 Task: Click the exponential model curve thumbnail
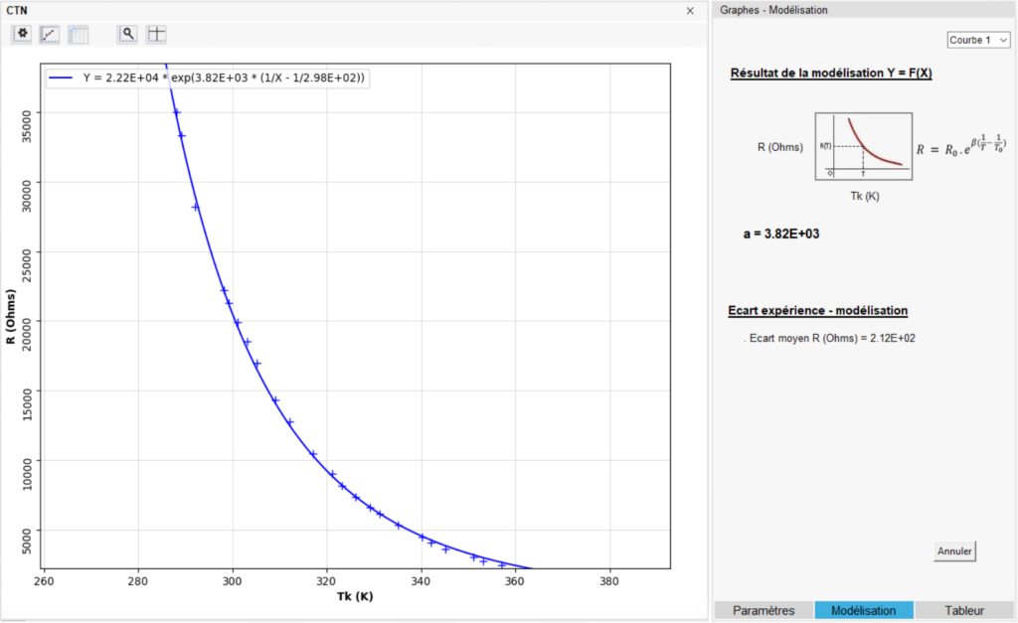(x=863, y=146)
